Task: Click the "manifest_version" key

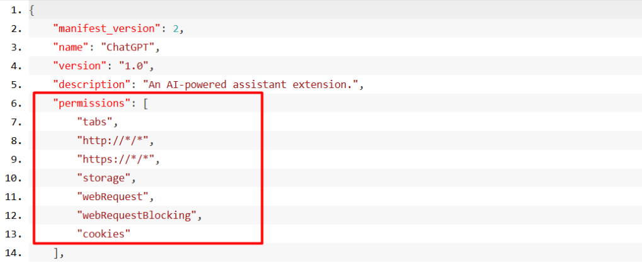Action: click(x=106, y=29)
